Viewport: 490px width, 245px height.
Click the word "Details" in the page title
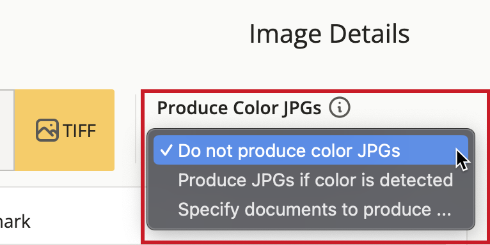click(x=369, y=33)
